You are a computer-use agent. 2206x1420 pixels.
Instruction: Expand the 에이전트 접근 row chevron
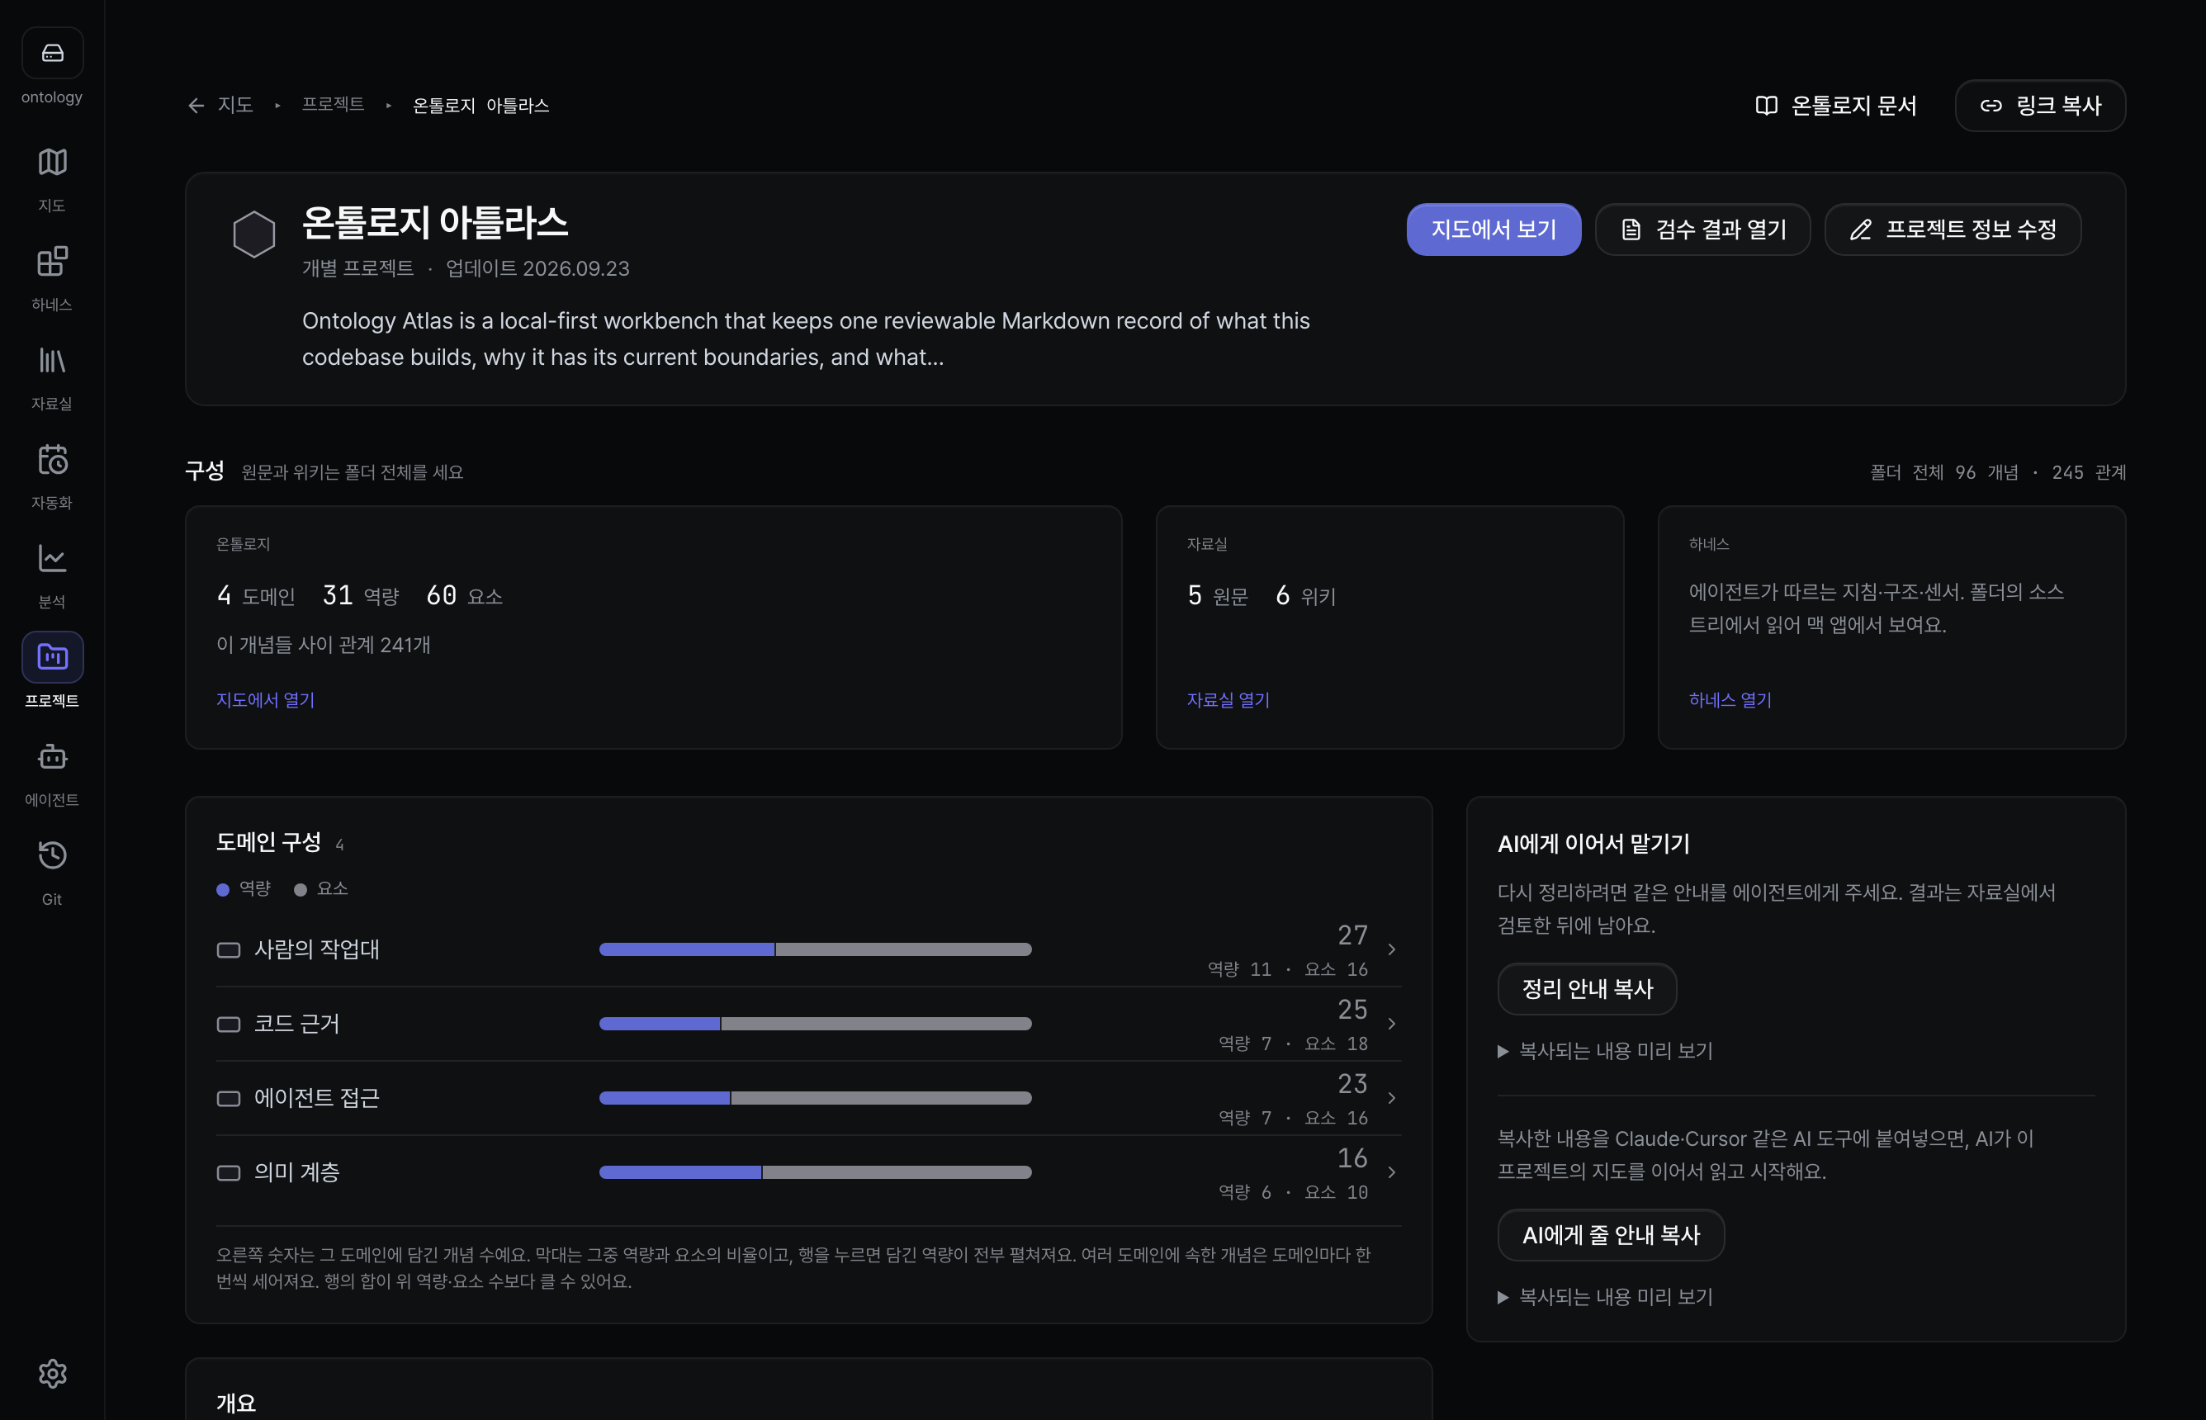[1392, 1098]
